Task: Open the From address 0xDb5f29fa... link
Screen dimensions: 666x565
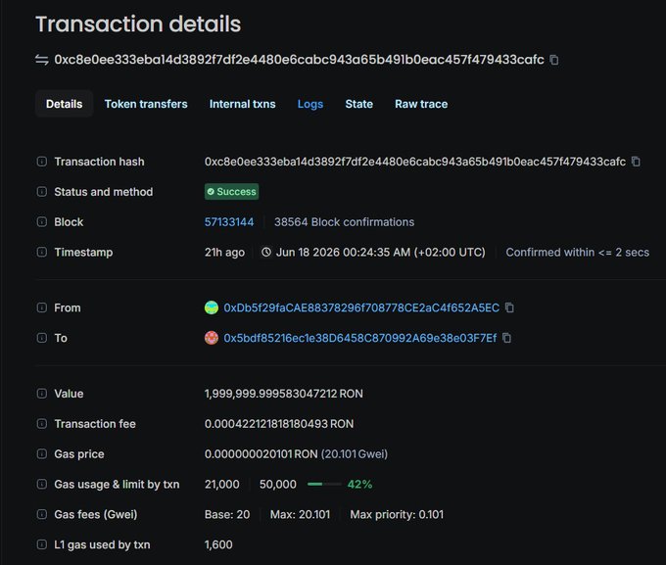Action: point(361,307)
